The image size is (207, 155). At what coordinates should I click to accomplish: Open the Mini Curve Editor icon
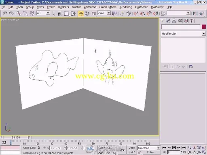point(4,142)
